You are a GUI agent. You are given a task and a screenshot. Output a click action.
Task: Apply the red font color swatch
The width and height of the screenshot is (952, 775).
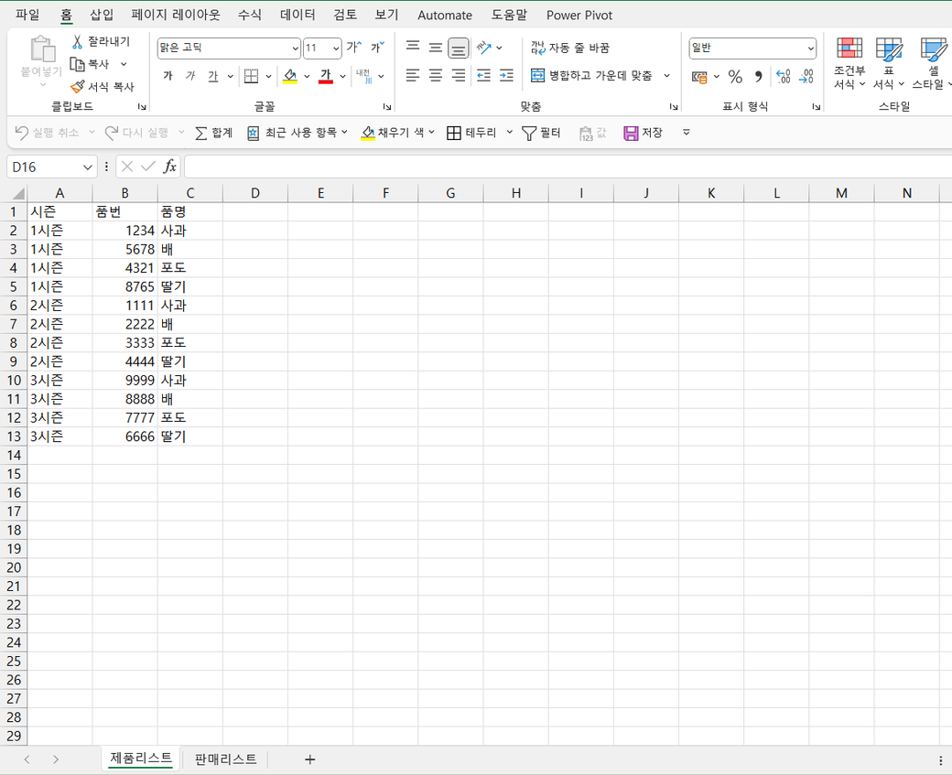[325, 77]
